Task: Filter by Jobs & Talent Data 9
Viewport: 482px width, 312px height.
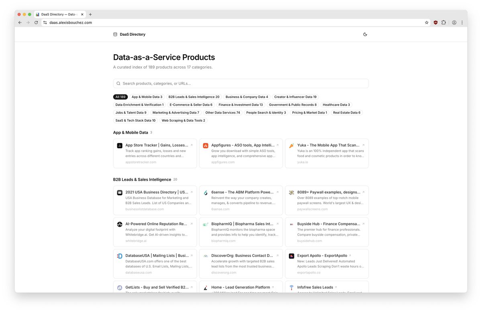Action: [131, 113]
